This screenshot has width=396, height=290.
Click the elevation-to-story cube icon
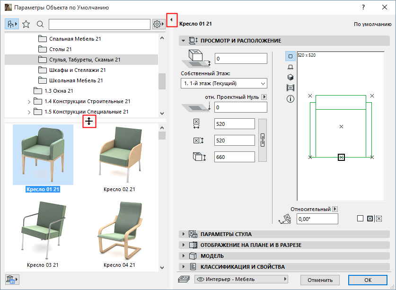(x=196, y=59)
